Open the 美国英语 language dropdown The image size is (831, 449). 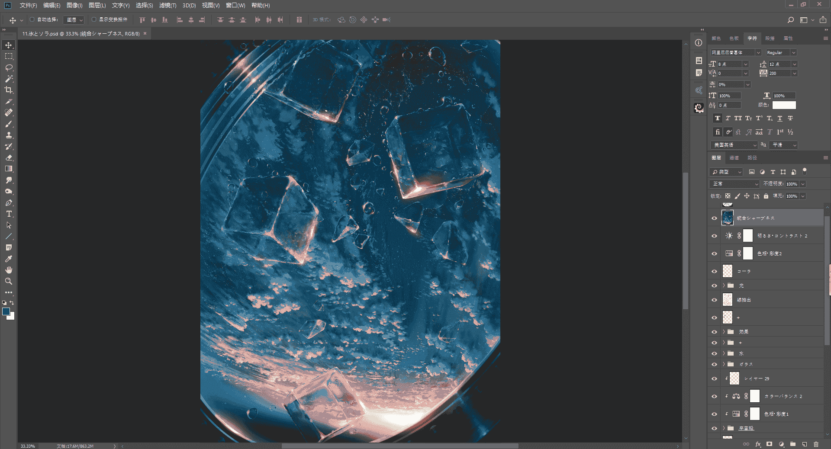click(734, 145)
